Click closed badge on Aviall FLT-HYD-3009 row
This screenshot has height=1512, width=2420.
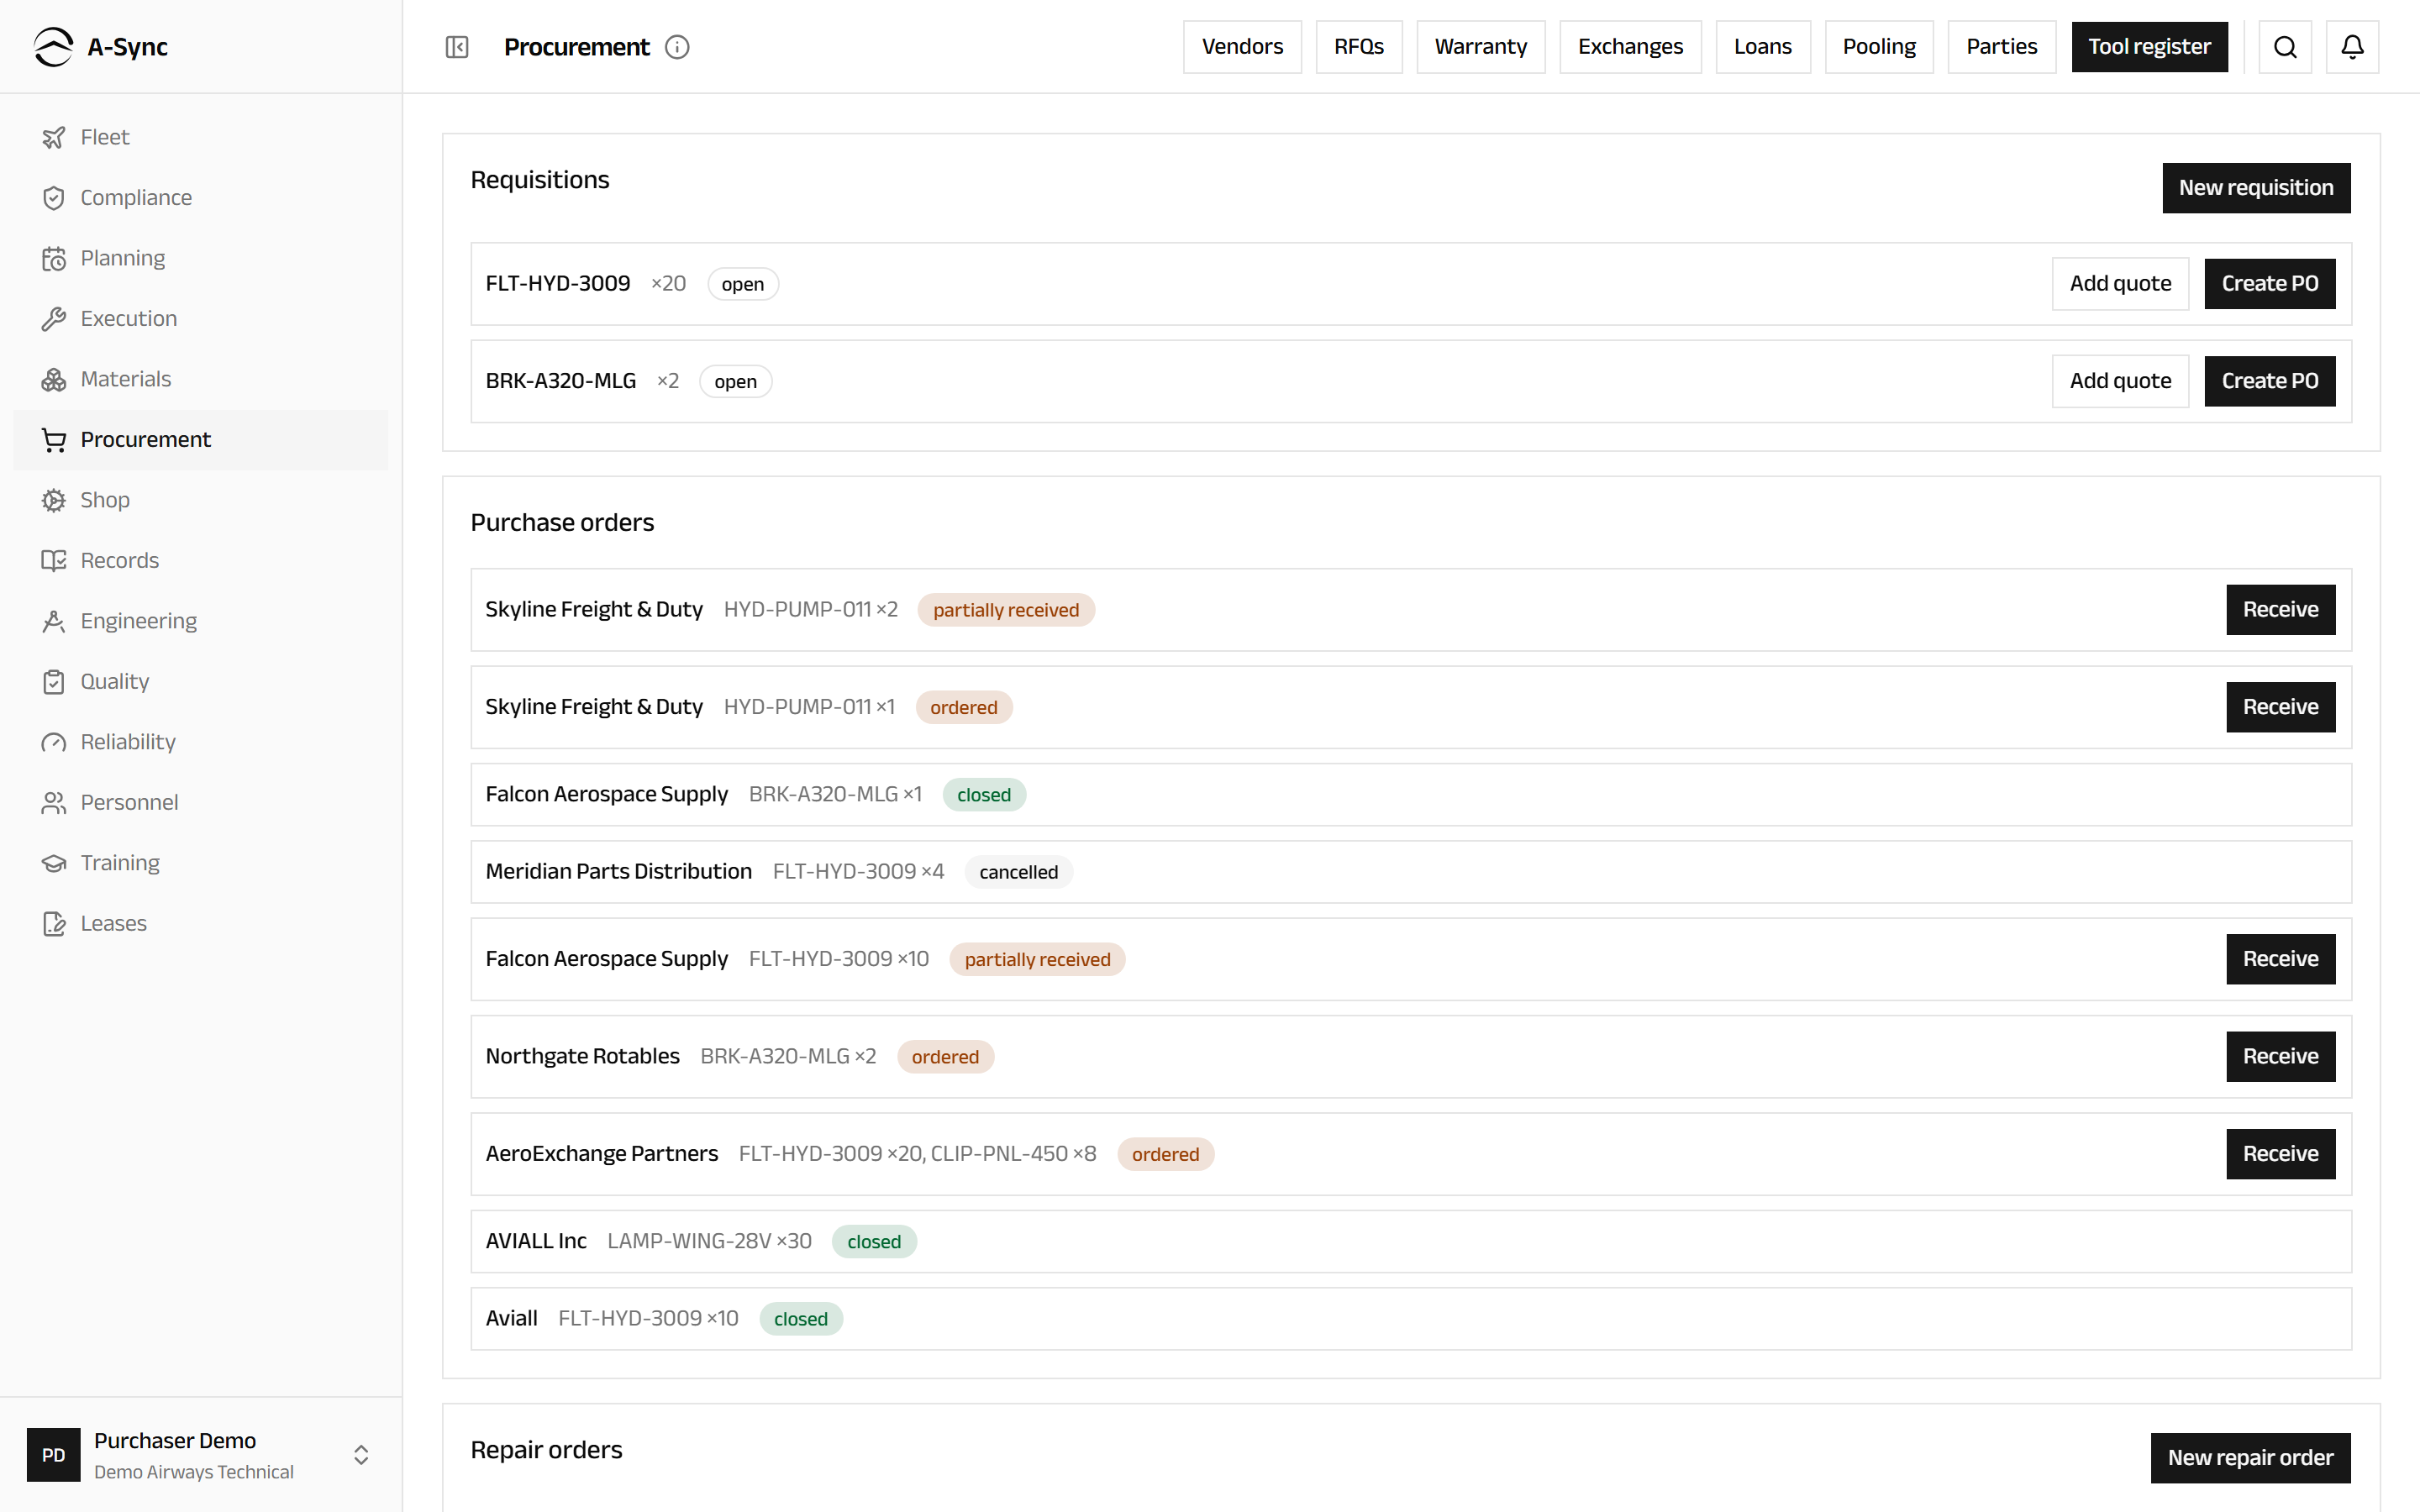click(801, 1319)
